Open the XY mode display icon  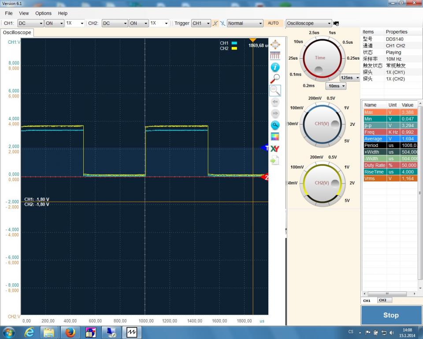coord(275,148)
